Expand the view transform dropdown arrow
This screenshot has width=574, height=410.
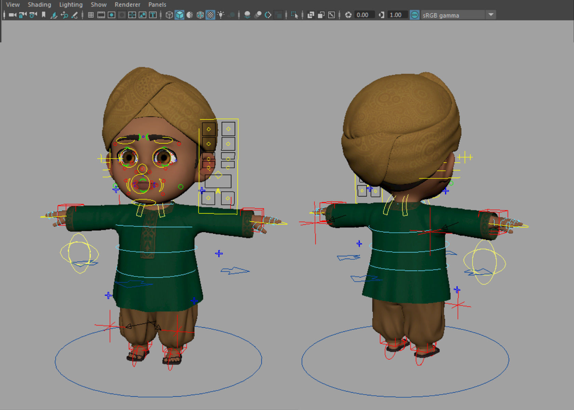pyautogui.click(x=491, y=15)
